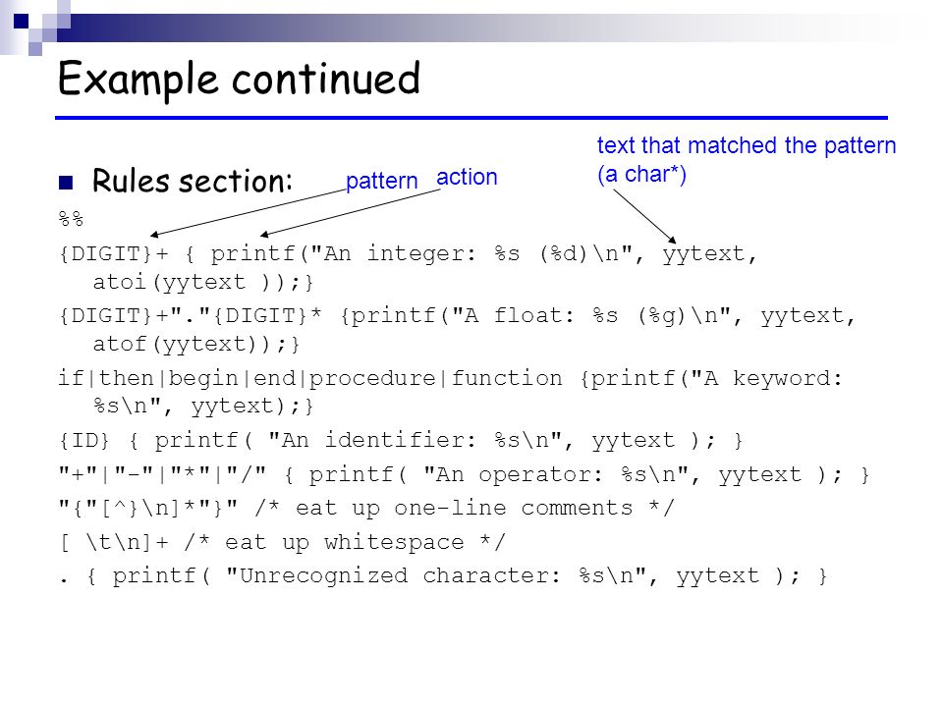Viewport: 943px width, 707px height.
Task: Click the blue 'pattern' annotation label
Action: (x=381, y=181)
